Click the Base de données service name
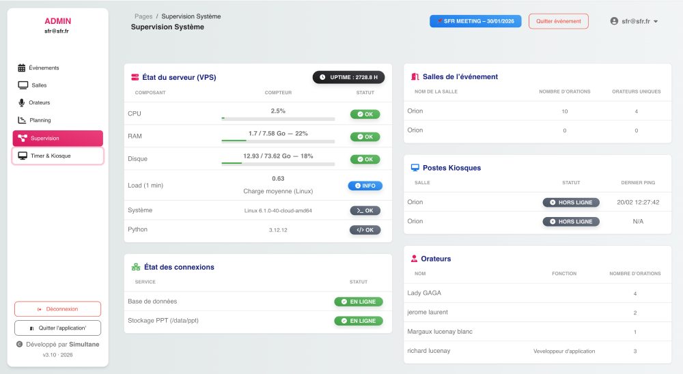The image size is (683, 374). click(x=152, y=301)
